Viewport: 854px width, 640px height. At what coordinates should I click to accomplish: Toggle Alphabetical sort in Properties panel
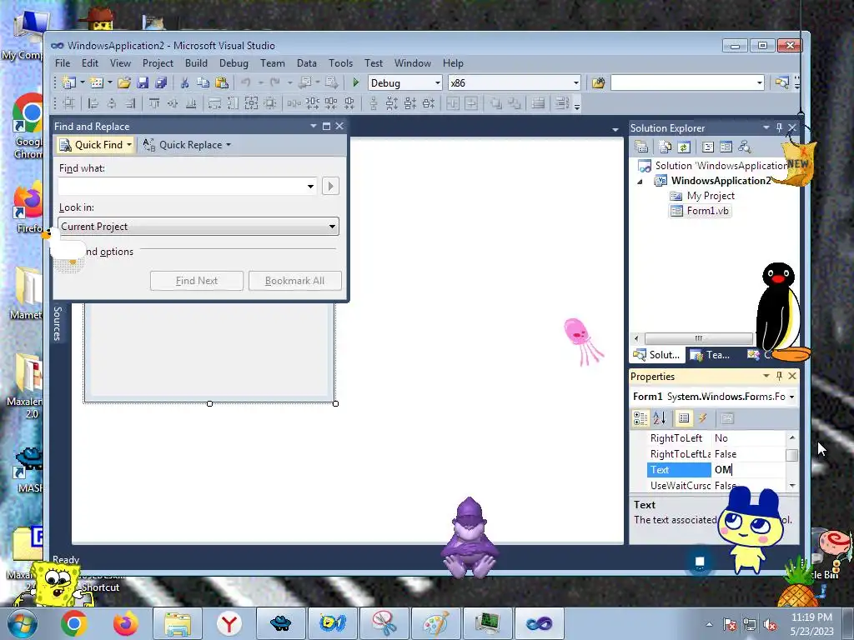pyautogui.click(x=660, y=418)
